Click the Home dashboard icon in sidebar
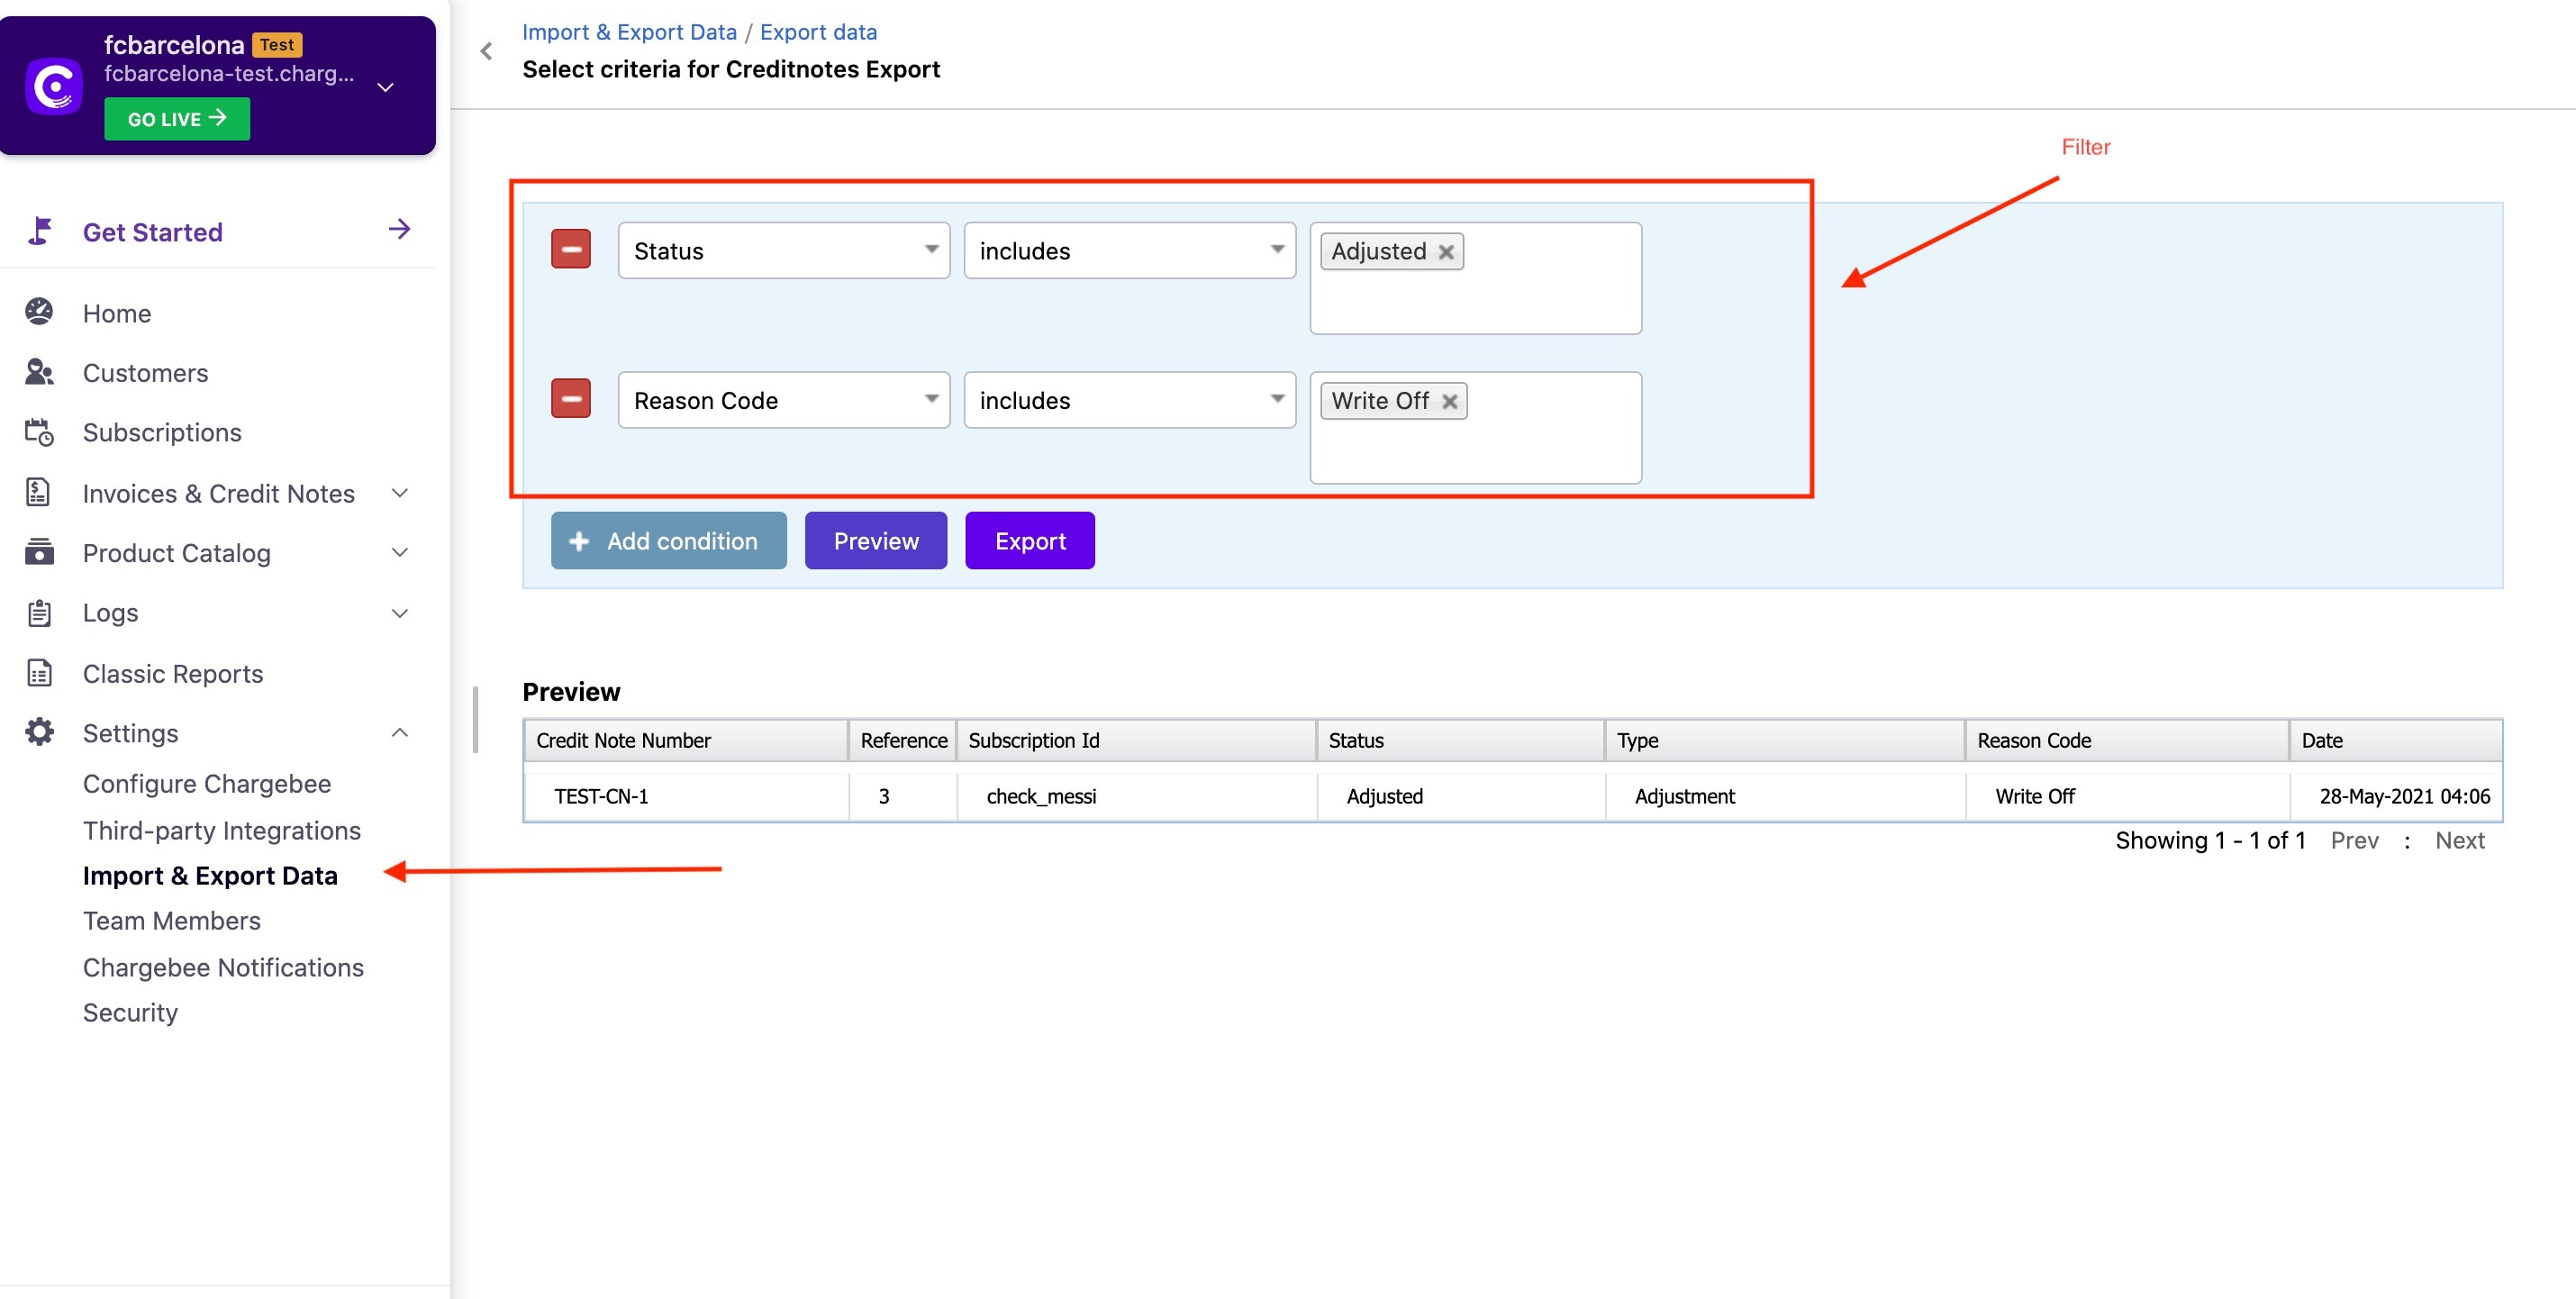The height and width of the screenshot is (1299, 2576). tap(39, 313)
